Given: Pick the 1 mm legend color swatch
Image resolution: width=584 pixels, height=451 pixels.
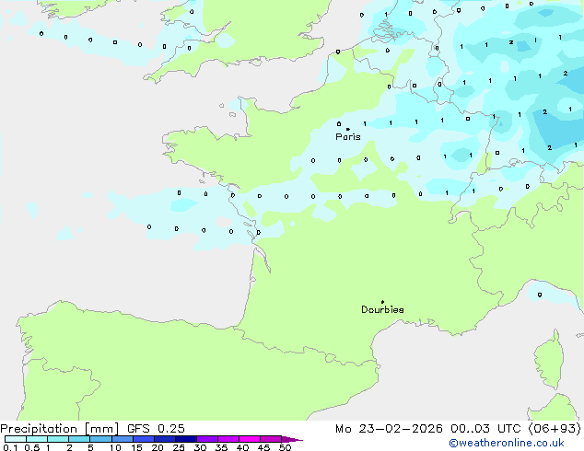Looking at the screenshot, I should (58, 439).
